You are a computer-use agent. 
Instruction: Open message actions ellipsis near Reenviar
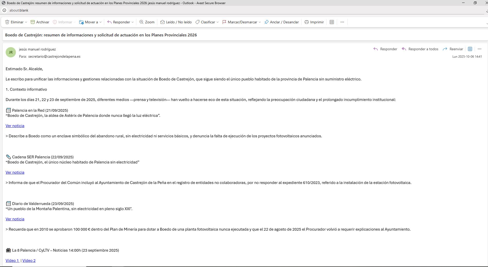(479, 49)
